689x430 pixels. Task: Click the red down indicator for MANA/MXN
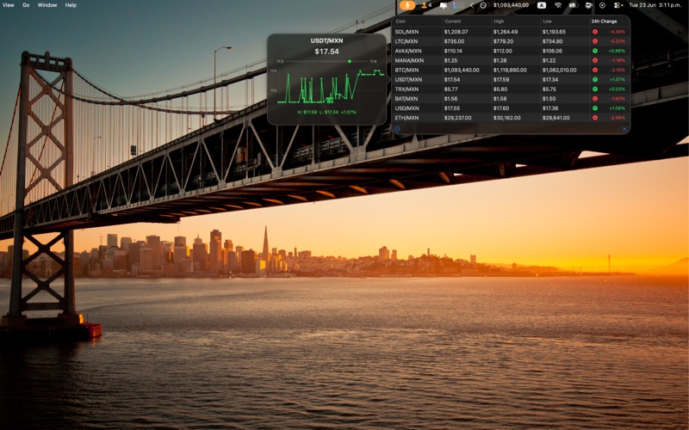click(595, 60)
